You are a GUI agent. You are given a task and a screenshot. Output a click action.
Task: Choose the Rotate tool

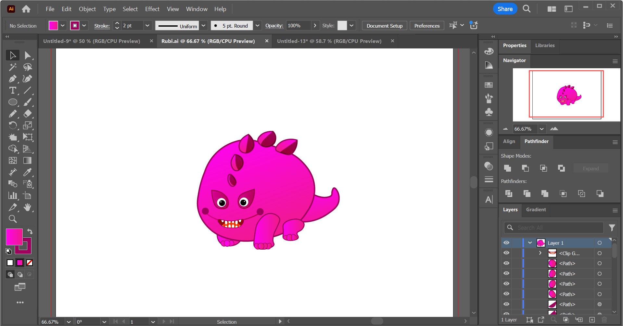click(13, 125)
